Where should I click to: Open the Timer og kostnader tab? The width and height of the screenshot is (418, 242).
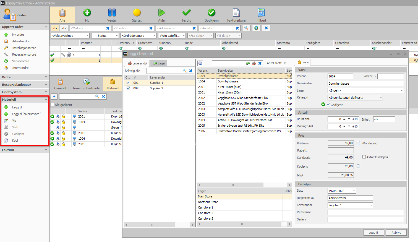[x=87, y=84]
